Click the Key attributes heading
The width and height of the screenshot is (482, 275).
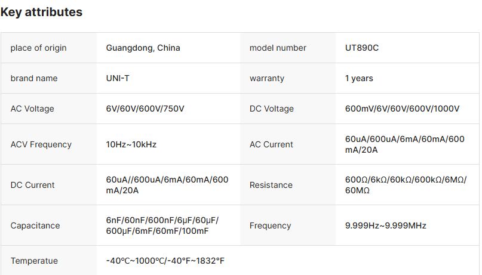[x=41, y=12]
